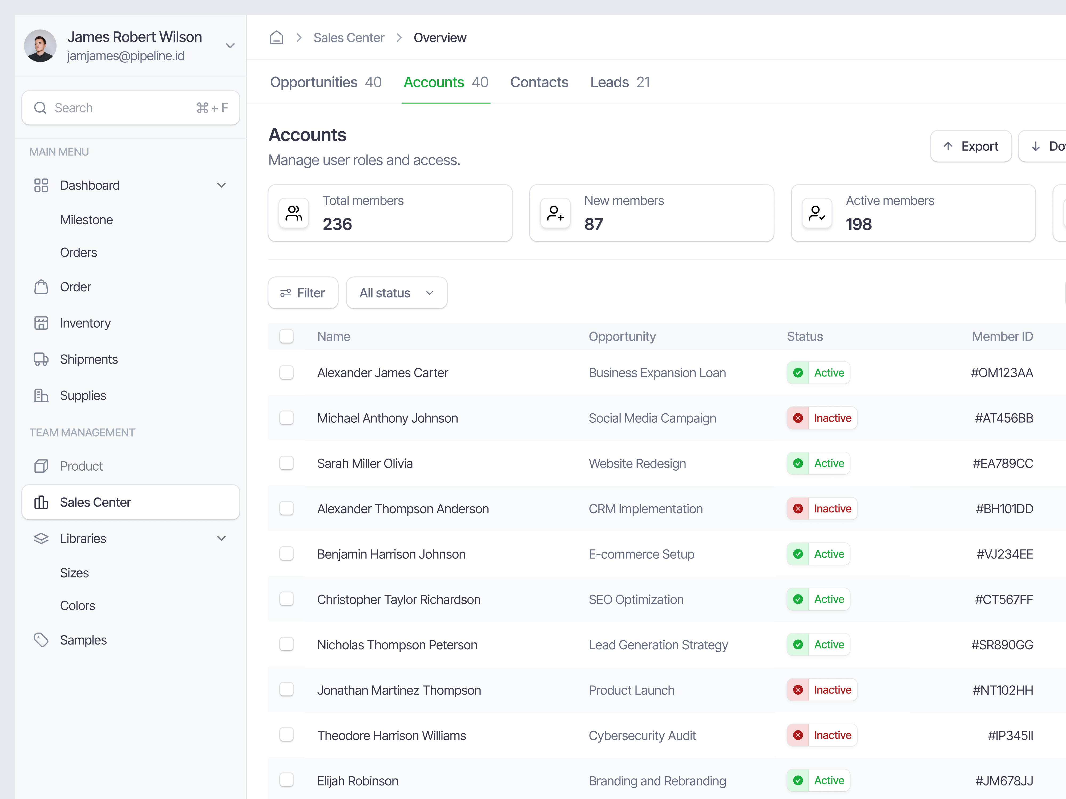Open Order via the shopping bag icon
Image resolution: width=1066 pixels, height=799 pixels.
(x=41, y=287)
